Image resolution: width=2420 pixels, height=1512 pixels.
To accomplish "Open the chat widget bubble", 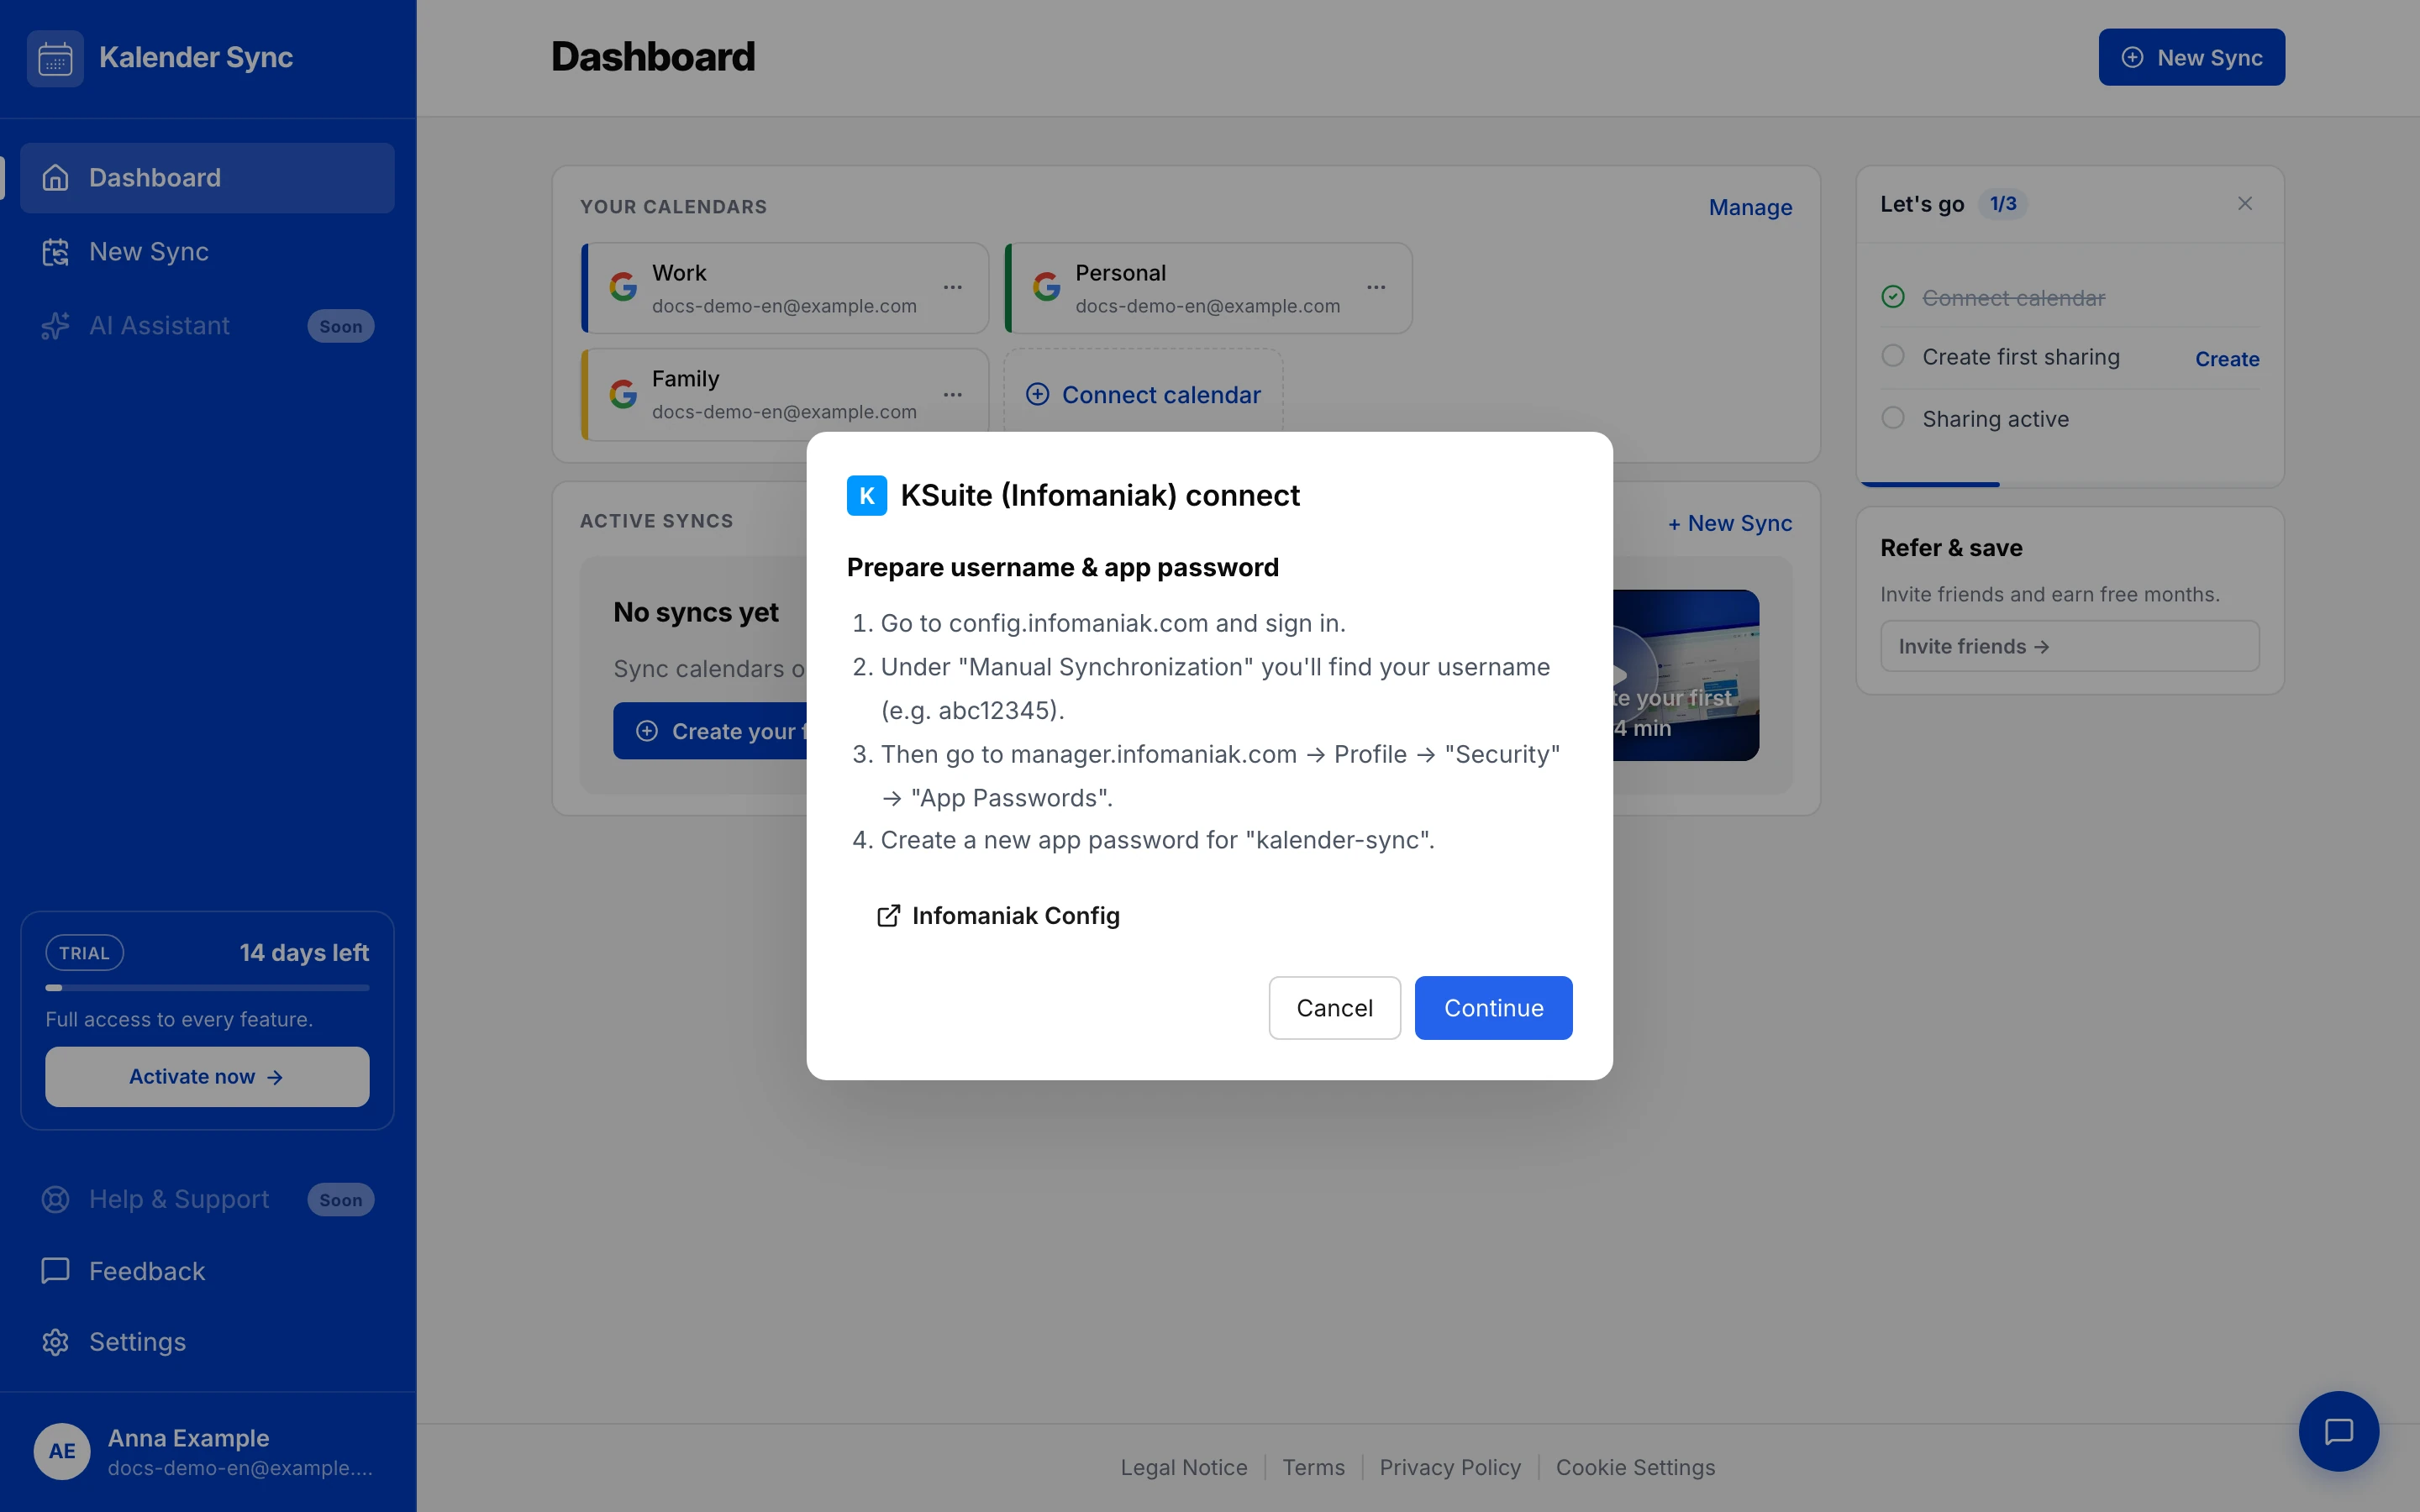I will pyautogui.click(x=2338, y=1432).
